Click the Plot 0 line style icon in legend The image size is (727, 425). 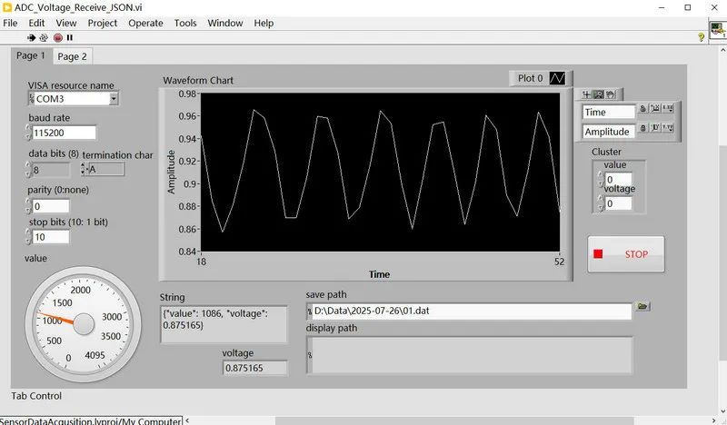pos(557,78)
